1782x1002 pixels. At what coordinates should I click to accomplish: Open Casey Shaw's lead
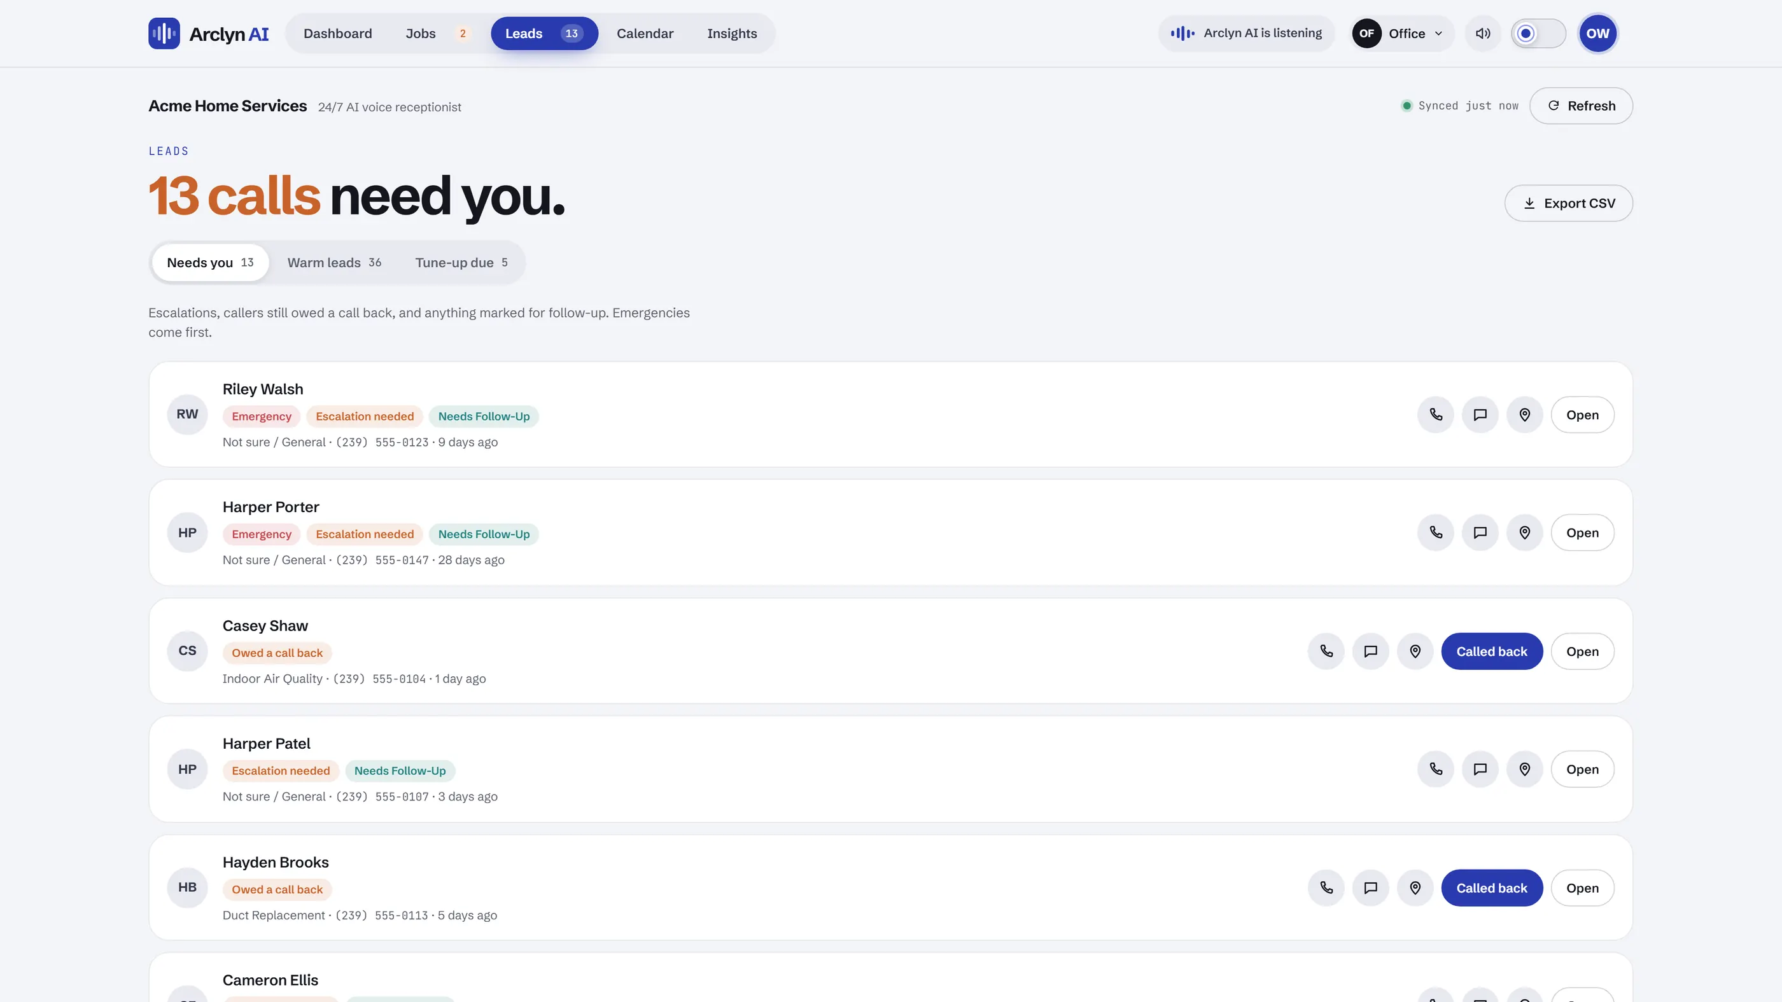[1582, 651]
